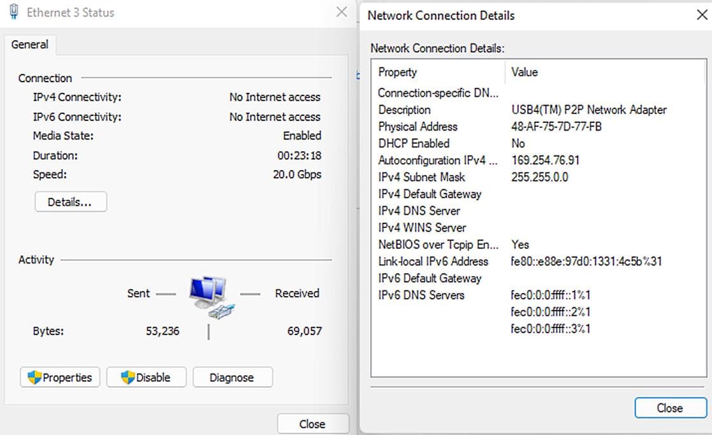Select the IPv4 DNS Server row
The width and height of the screenshot is (712, 435).
tap(539, 210)
